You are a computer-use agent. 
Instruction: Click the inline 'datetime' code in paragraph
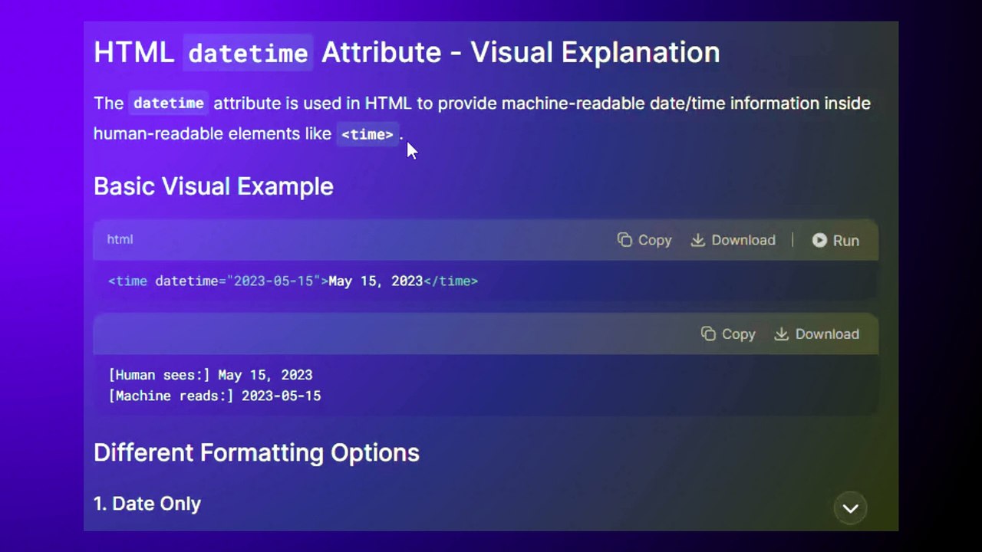point(169,103)
